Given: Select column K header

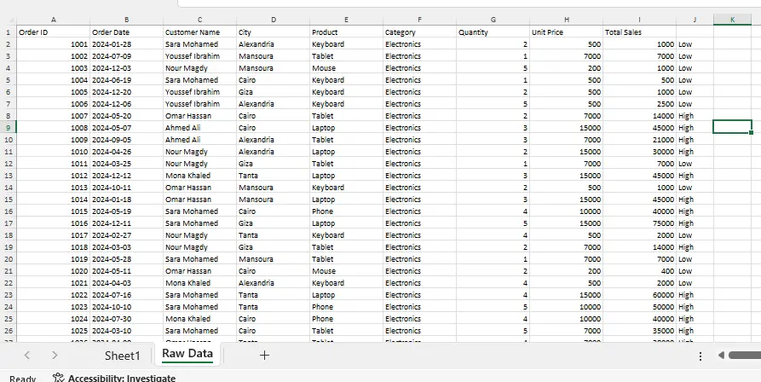Looking at the screenshot, I should click(x=732, y=20).
